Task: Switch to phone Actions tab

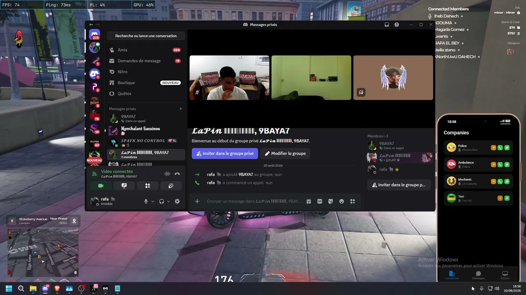Action: pyautogui.click(x=505, y=275)
